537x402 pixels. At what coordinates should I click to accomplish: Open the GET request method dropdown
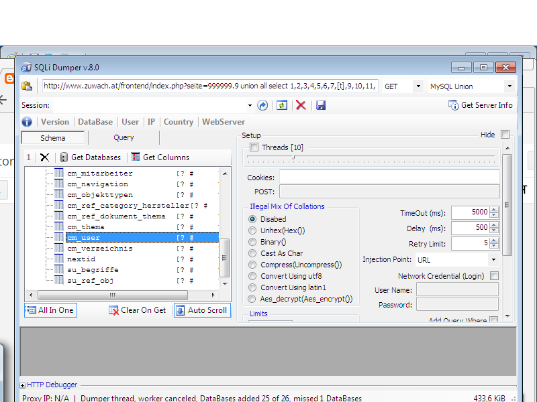(x=418, y=86)
